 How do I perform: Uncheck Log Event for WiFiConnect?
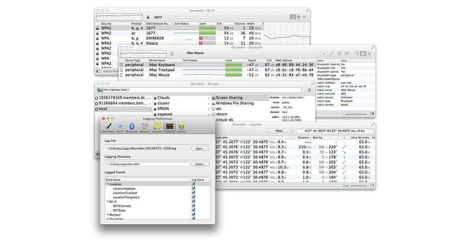click(x=194, y=206)
